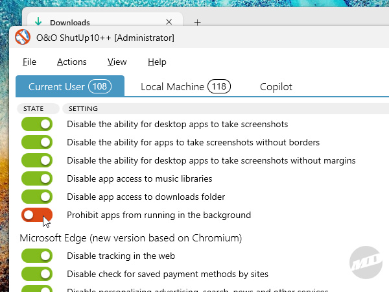Image resolution: width=389 pixels, height=292 pixels.
Task: Click the green Downloads arrow icon in tab
Action: pos(38,22)
